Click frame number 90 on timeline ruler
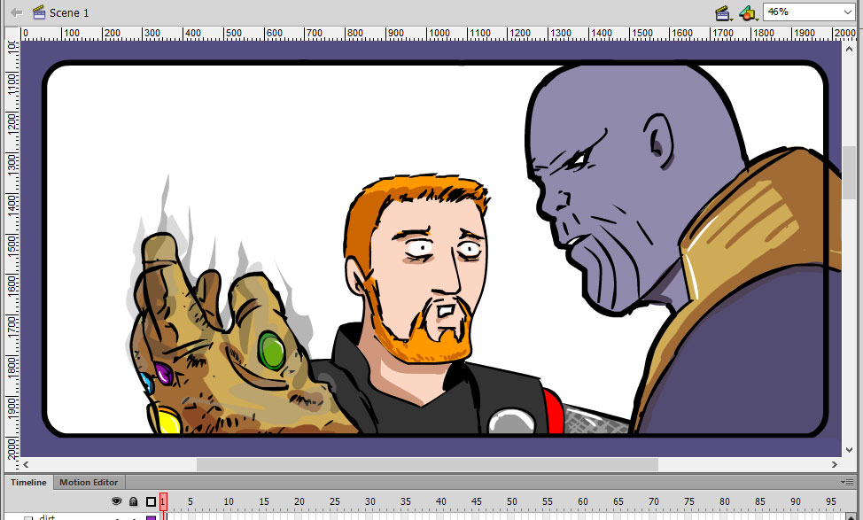This screenshot has height=520, width=863. click(x=796, y=501)
